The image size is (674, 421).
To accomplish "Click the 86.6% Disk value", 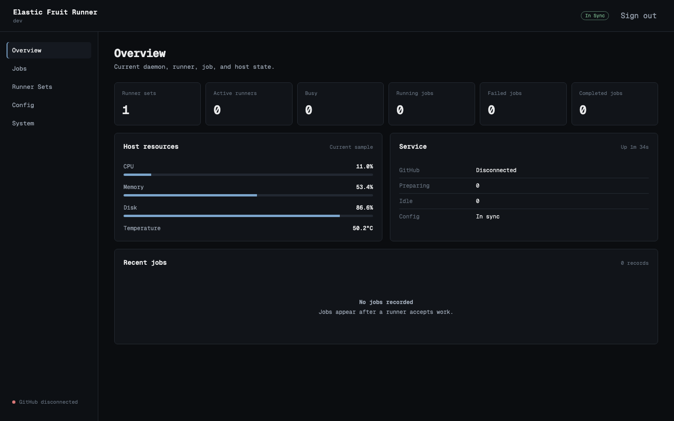I will pyautogui.click(x=365, y=208).
